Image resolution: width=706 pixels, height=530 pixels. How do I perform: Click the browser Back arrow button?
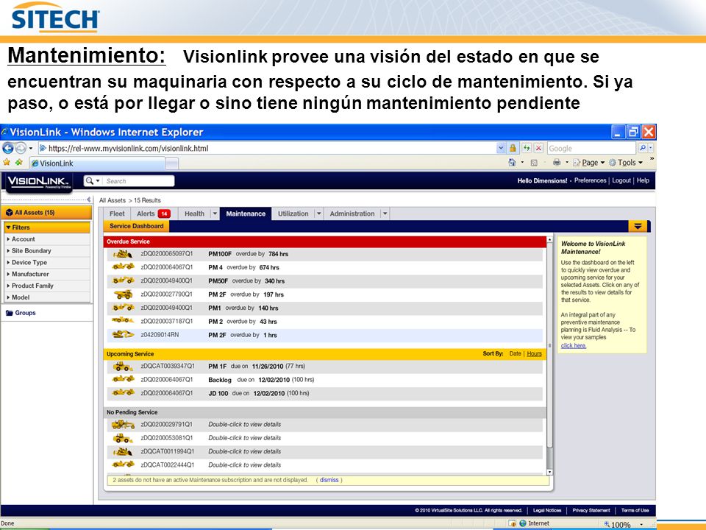pyautogui.click(x=7, y=148)
